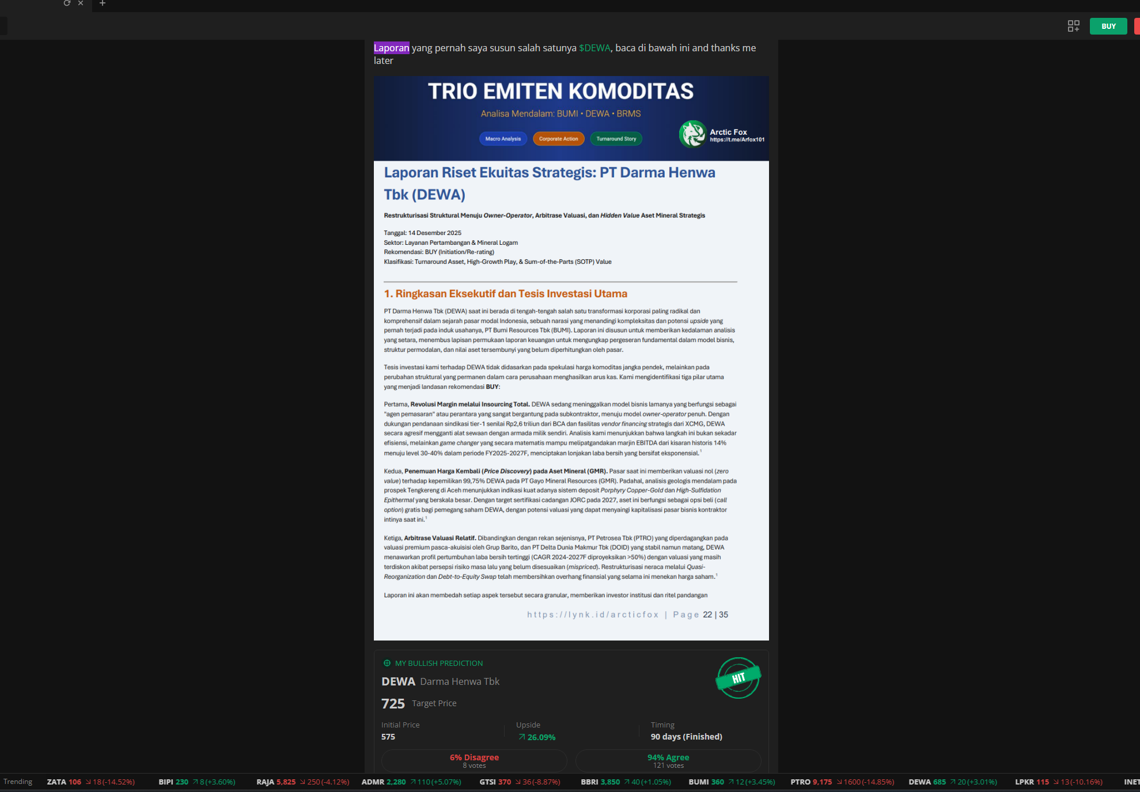Image resolution: width=1140 pixels, height=792 pixels.
Task: Click the add widget grid icon
Action: (x=1073, y=26)
